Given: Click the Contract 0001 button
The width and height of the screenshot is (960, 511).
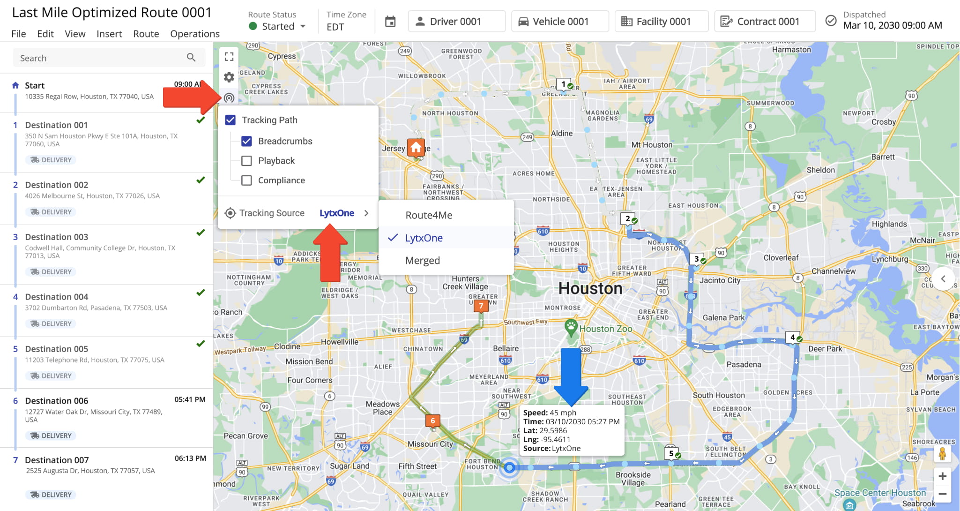Looking at the screenshot, I should pos(764,22).
